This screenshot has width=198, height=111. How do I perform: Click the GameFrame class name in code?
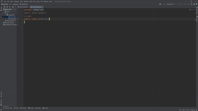click(x=43, y=19)
